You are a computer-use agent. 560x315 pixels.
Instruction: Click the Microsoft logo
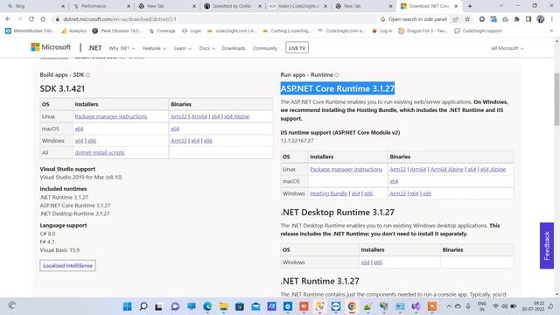[51, 47]
